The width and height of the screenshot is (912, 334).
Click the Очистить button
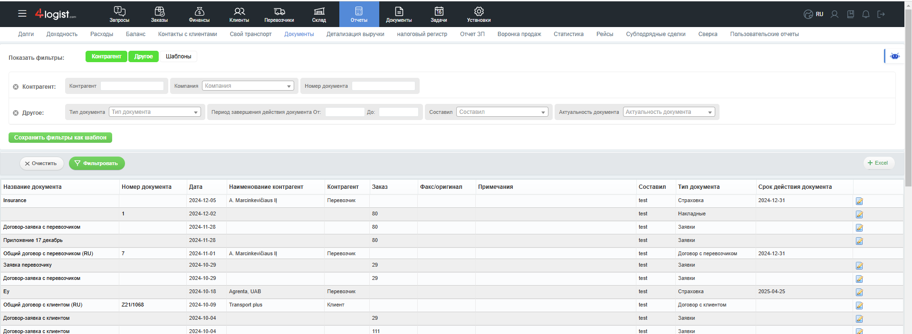pyautogui.click(x=42, y=163)
